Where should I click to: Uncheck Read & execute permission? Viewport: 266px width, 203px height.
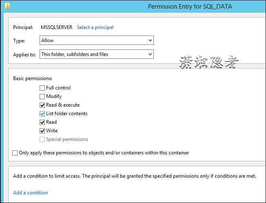pos(42,105)
